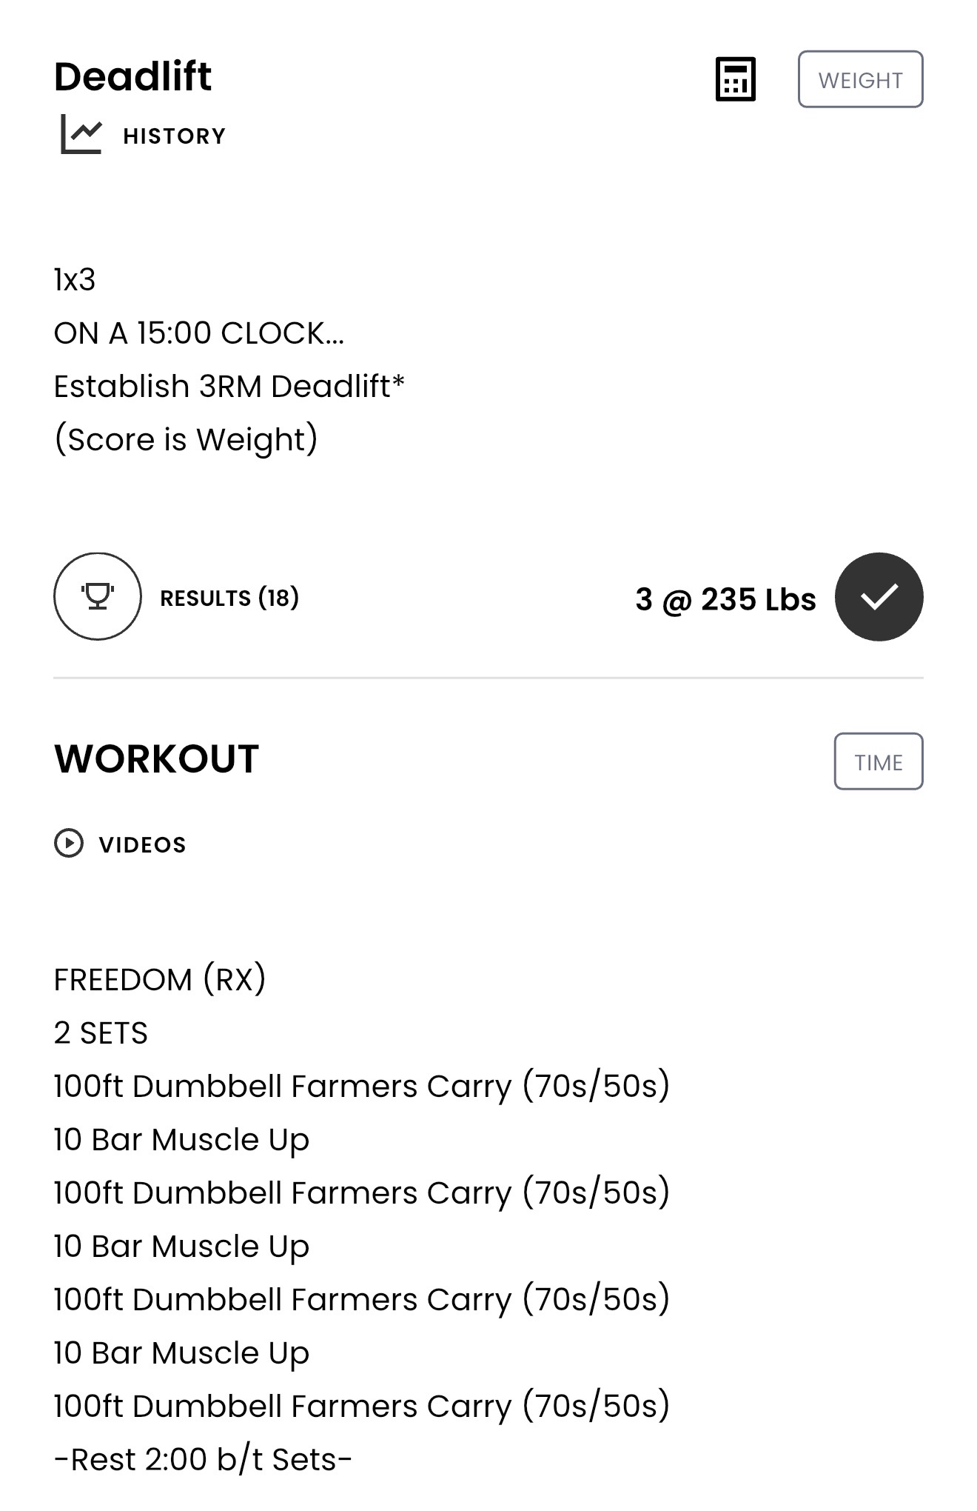
Task: Open the VIDEOS label link
Action: [143, 844]
